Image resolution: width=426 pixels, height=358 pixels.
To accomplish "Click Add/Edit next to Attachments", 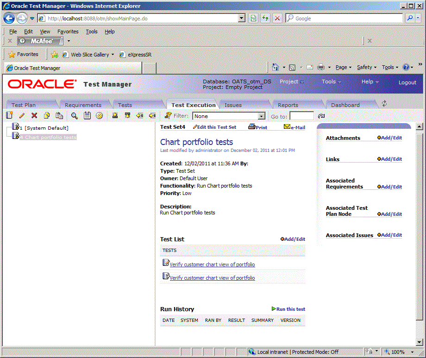I will 389,138.
